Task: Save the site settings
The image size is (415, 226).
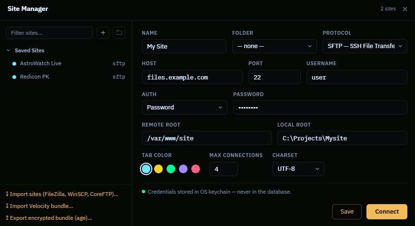Action: click(x=347, y=211)
